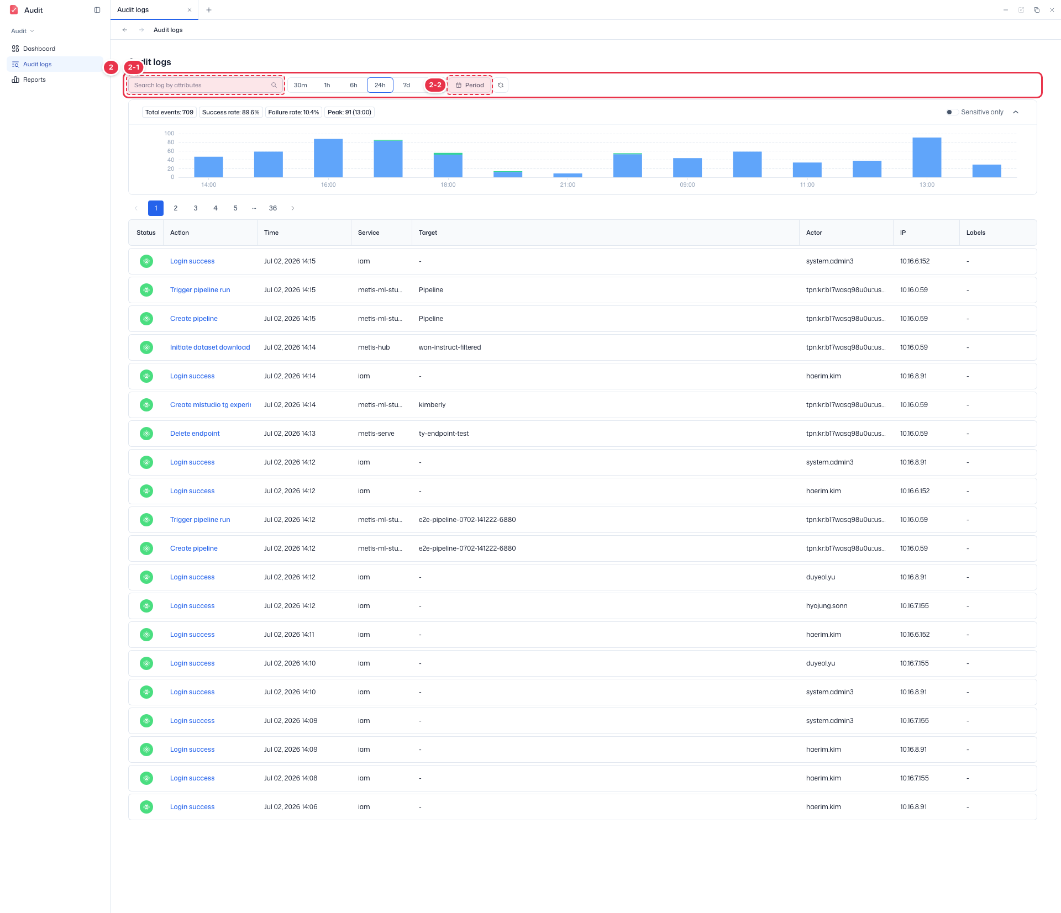This screenshot has height=913, width=1061.
Task: Toggle Sensitive only switch
Action: click(952, 112)
